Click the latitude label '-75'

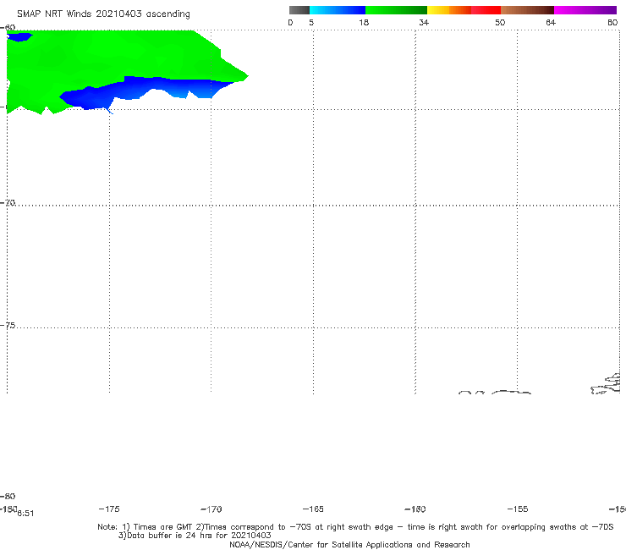coord(8,326)
